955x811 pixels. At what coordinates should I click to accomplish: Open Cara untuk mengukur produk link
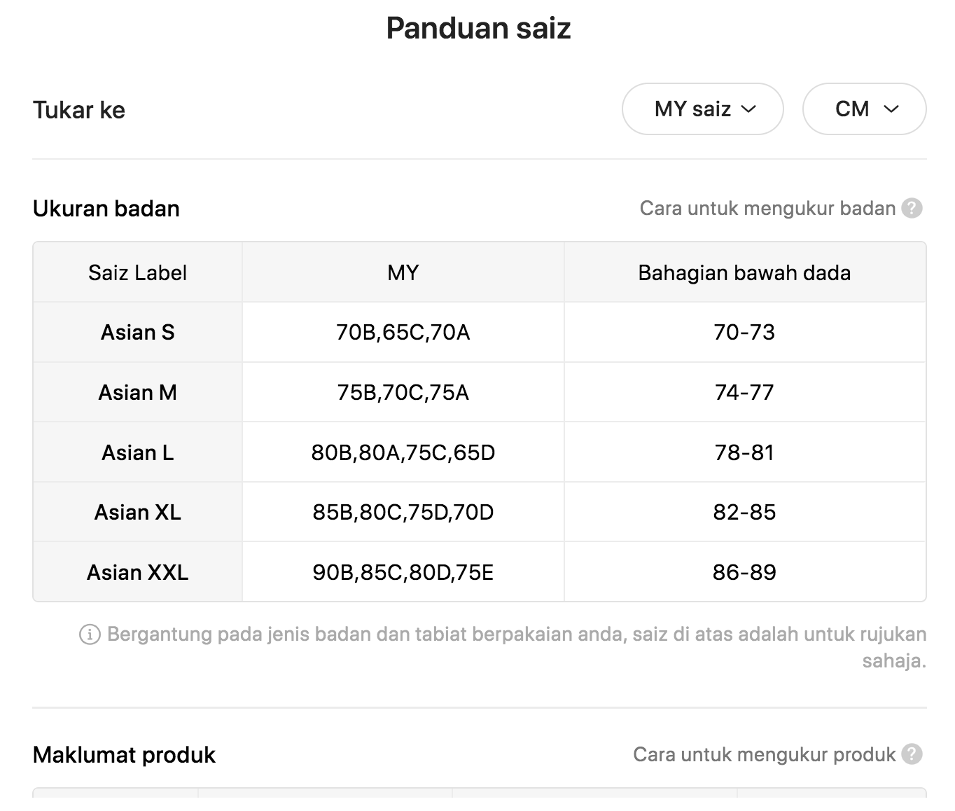click(x=764, y=754)
